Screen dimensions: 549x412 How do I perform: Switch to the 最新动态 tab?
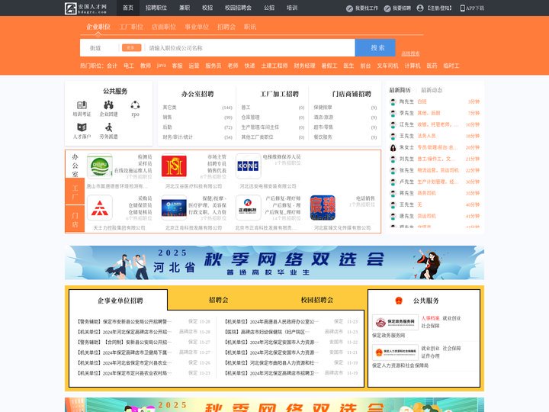pos(432,90)
